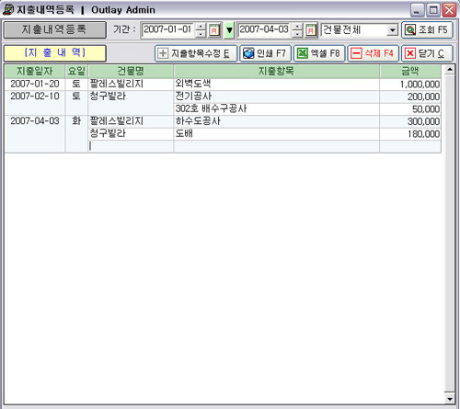Click the empty 건물명 cell in last row

(x=131, y=146)
